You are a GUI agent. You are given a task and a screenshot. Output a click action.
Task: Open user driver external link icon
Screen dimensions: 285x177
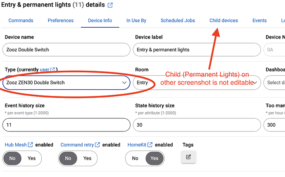click(x=53, y=69)
